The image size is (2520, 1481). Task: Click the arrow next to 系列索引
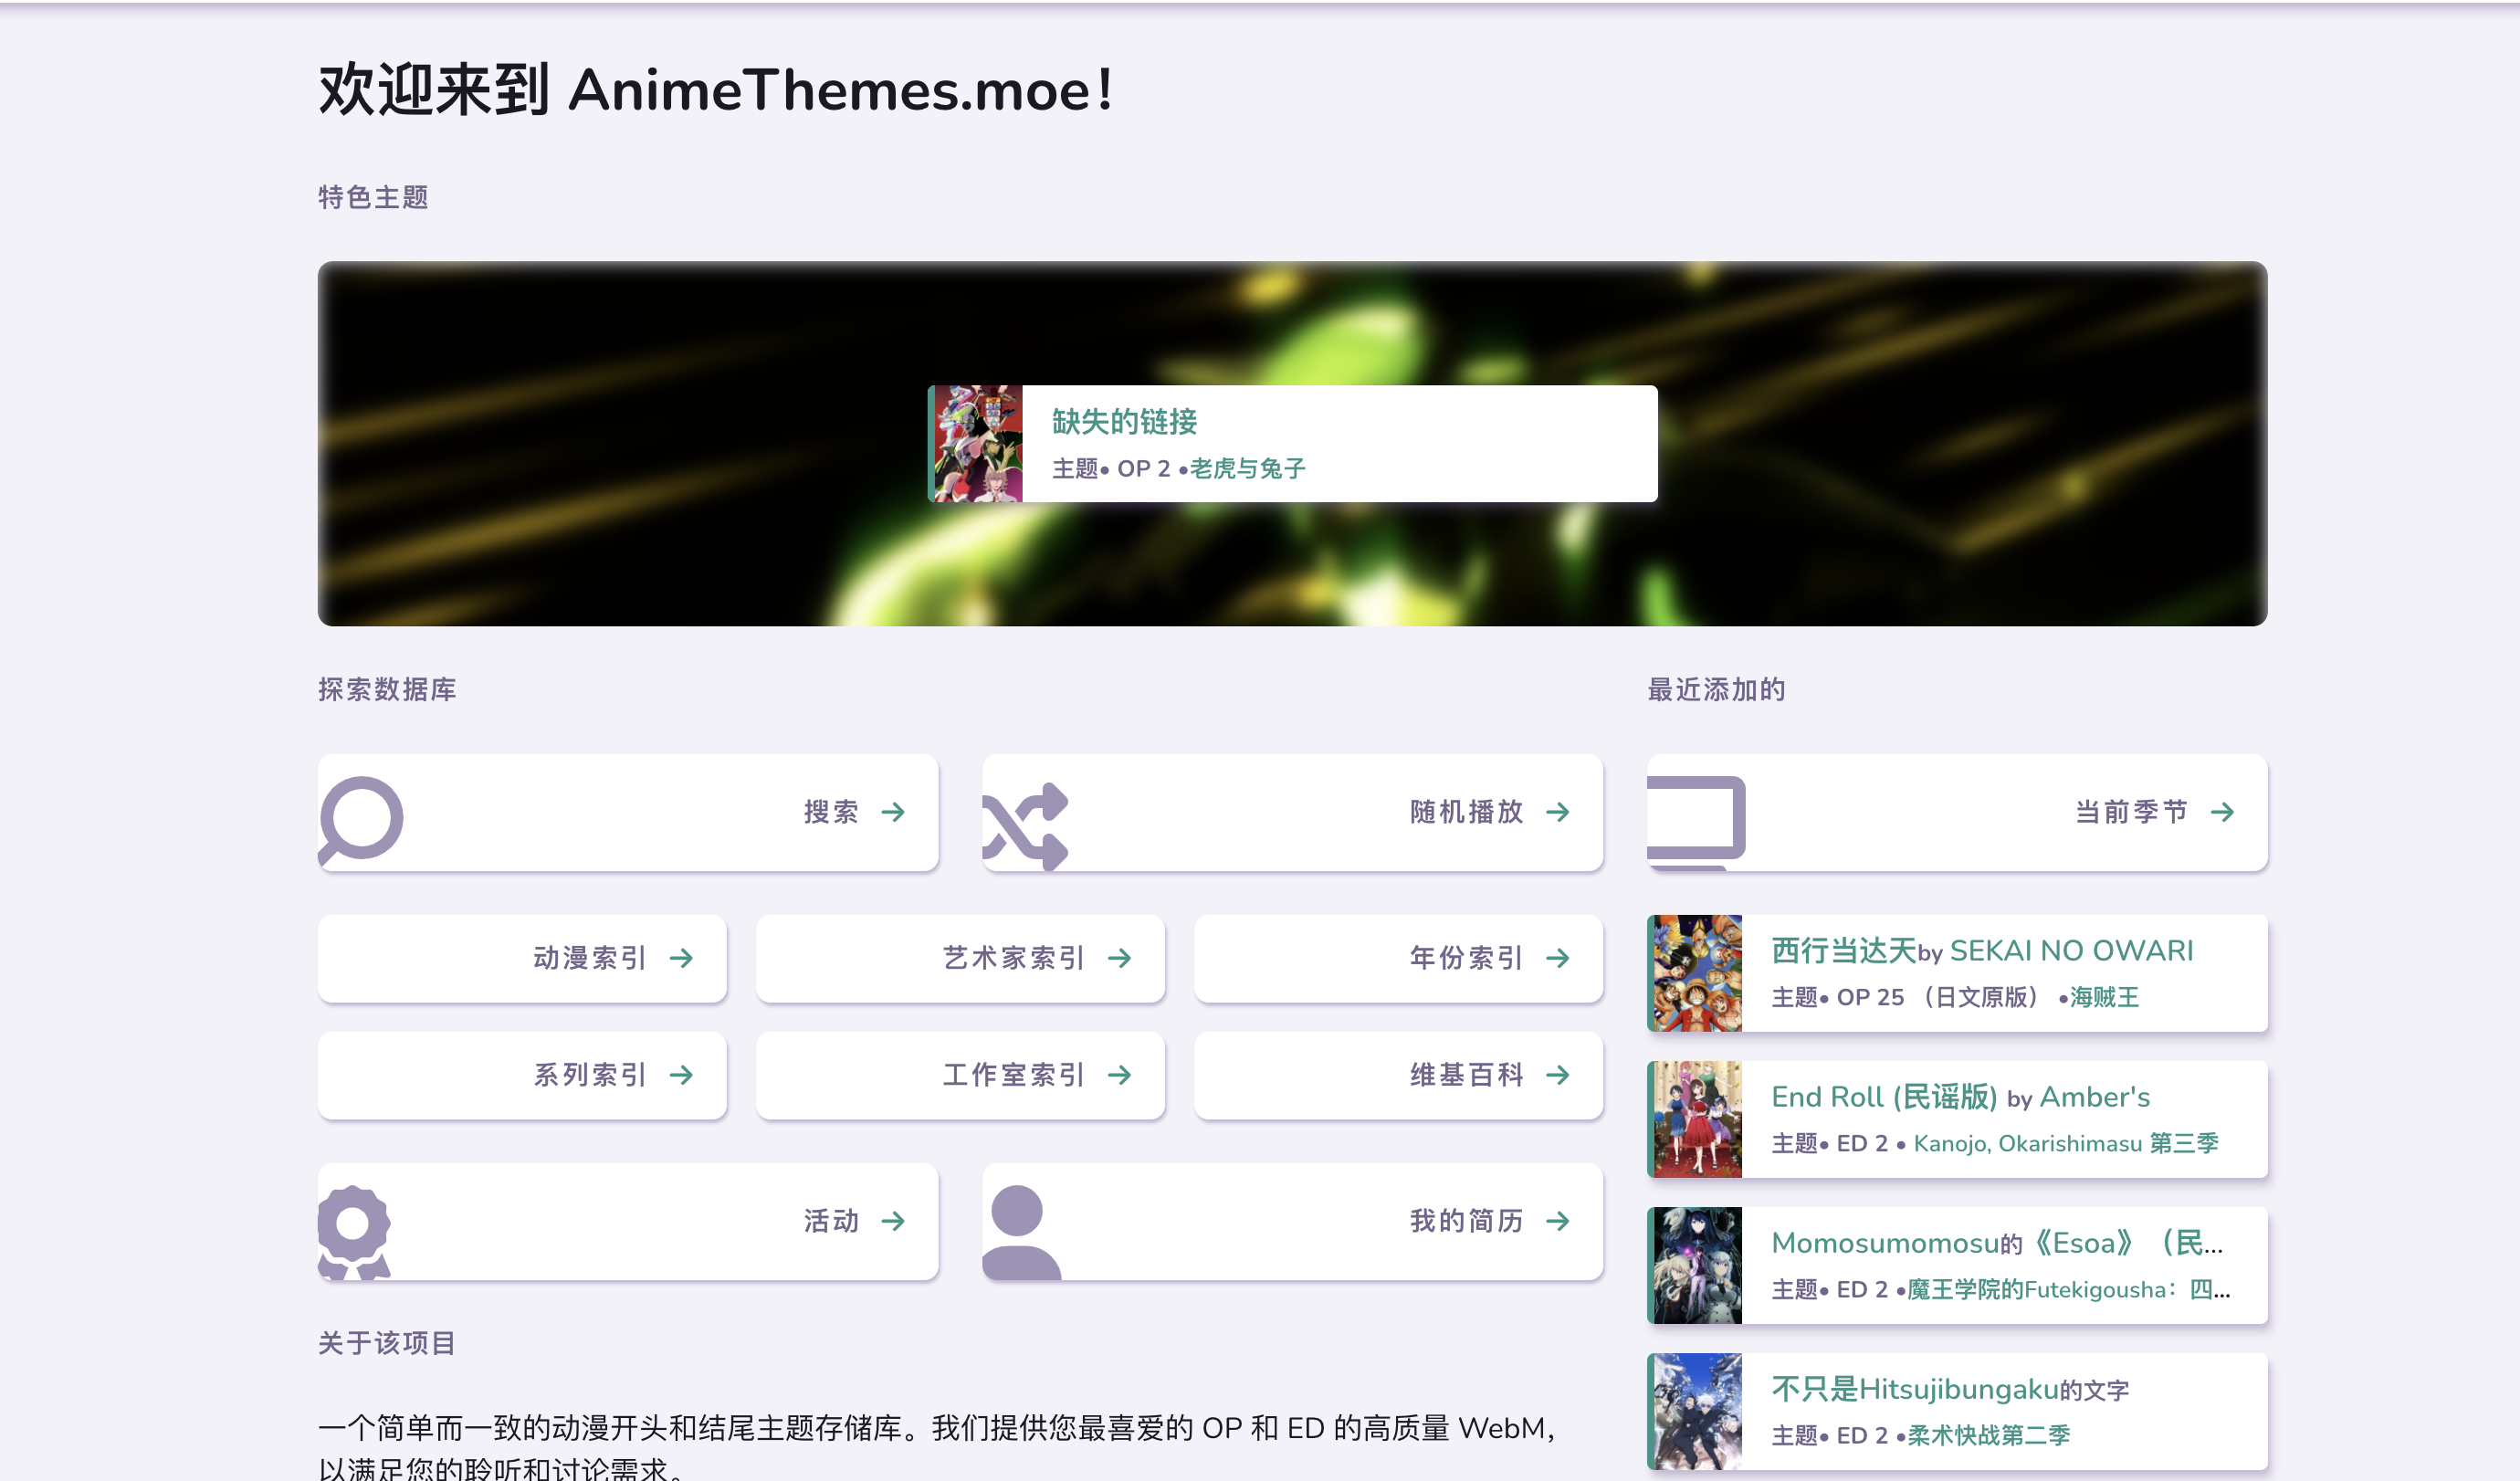click(x=681, y=1075)
